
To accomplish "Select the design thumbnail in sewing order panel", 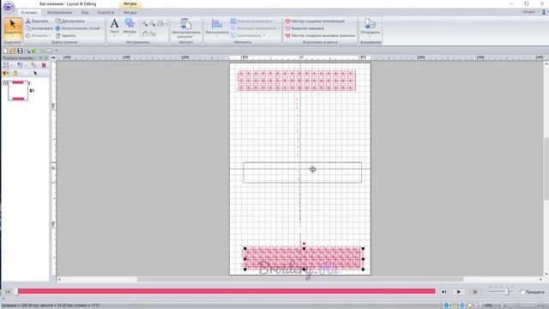I will pos(18,91).
